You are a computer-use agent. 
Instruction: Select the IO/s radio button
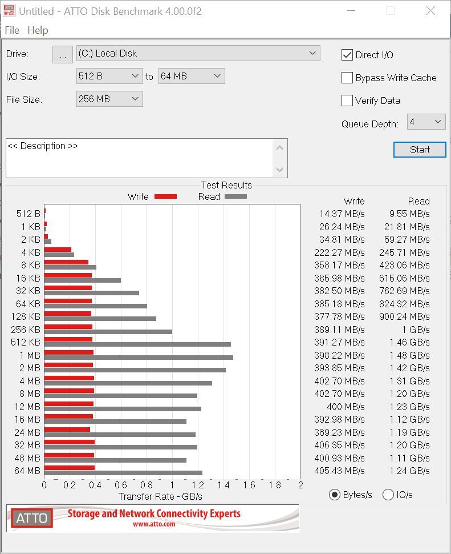[388, 495]
